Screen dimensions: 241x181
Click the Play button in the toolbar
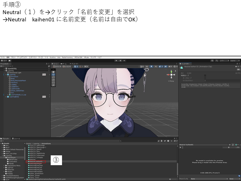click(x=116, y=61)
